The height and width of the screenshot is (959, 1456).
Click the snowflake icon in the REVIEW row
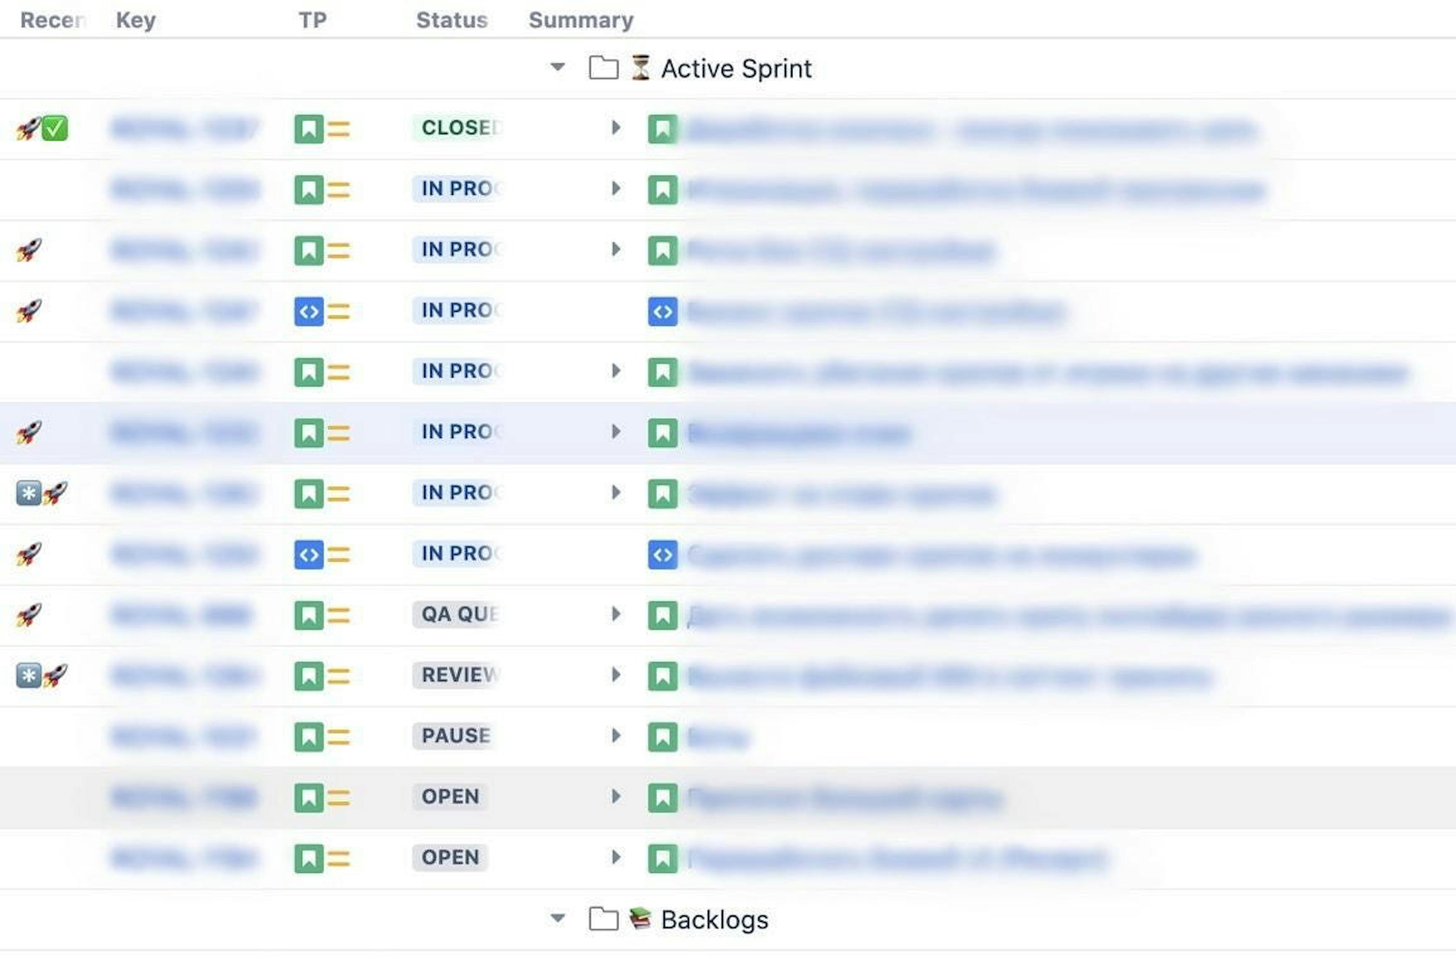(x=28, y=675)
